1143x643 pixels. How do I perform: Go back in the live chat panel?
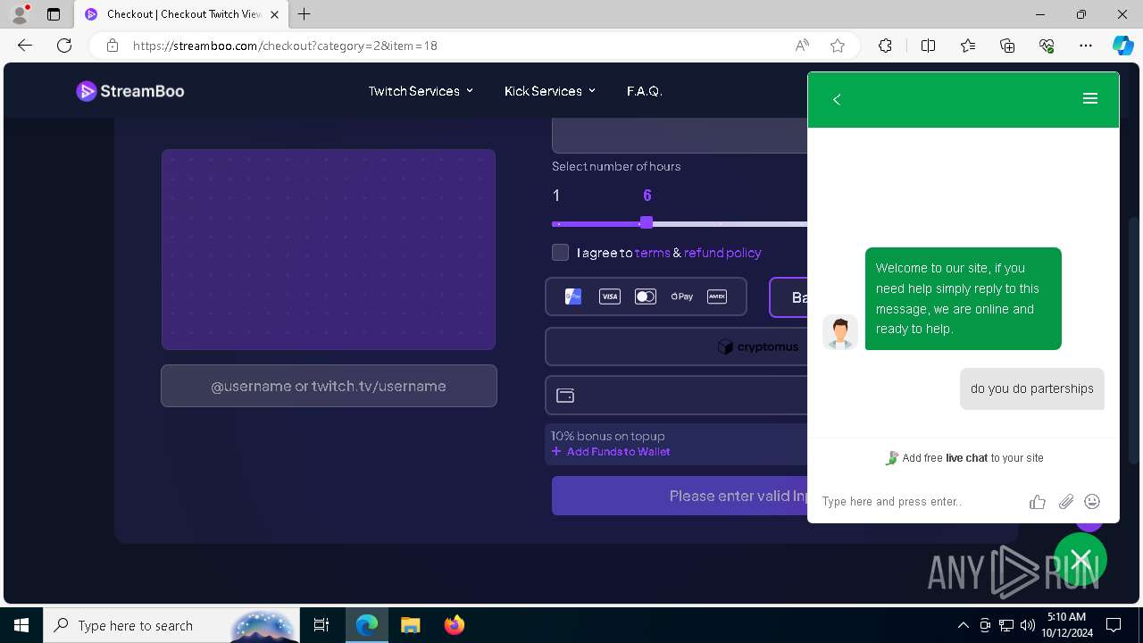tap(837, 99)
